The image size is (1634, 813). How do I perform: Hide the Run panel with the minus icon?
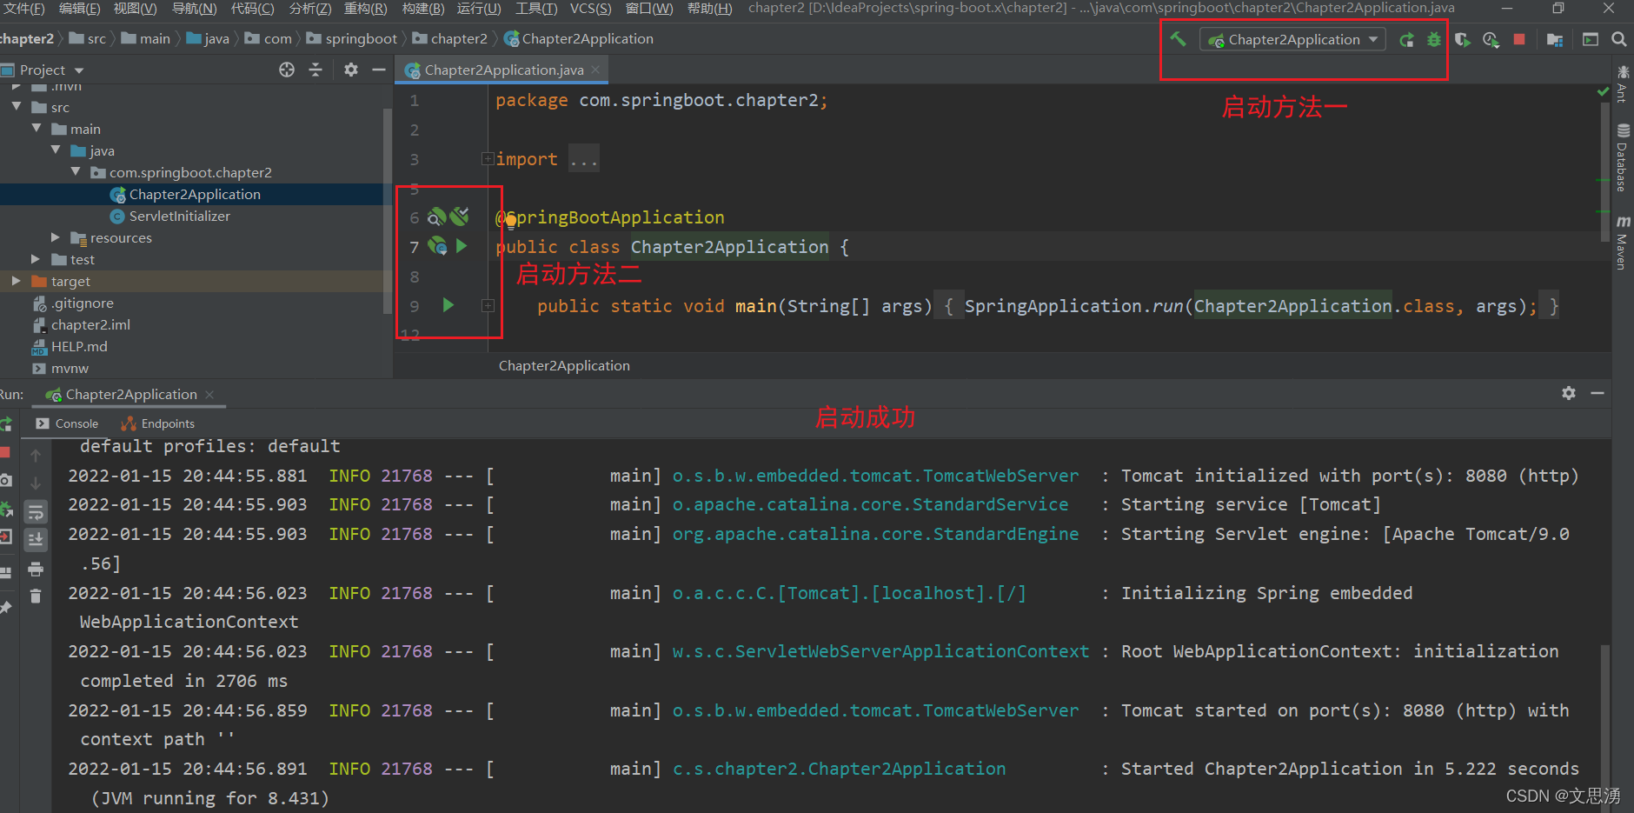point(1597,393)
